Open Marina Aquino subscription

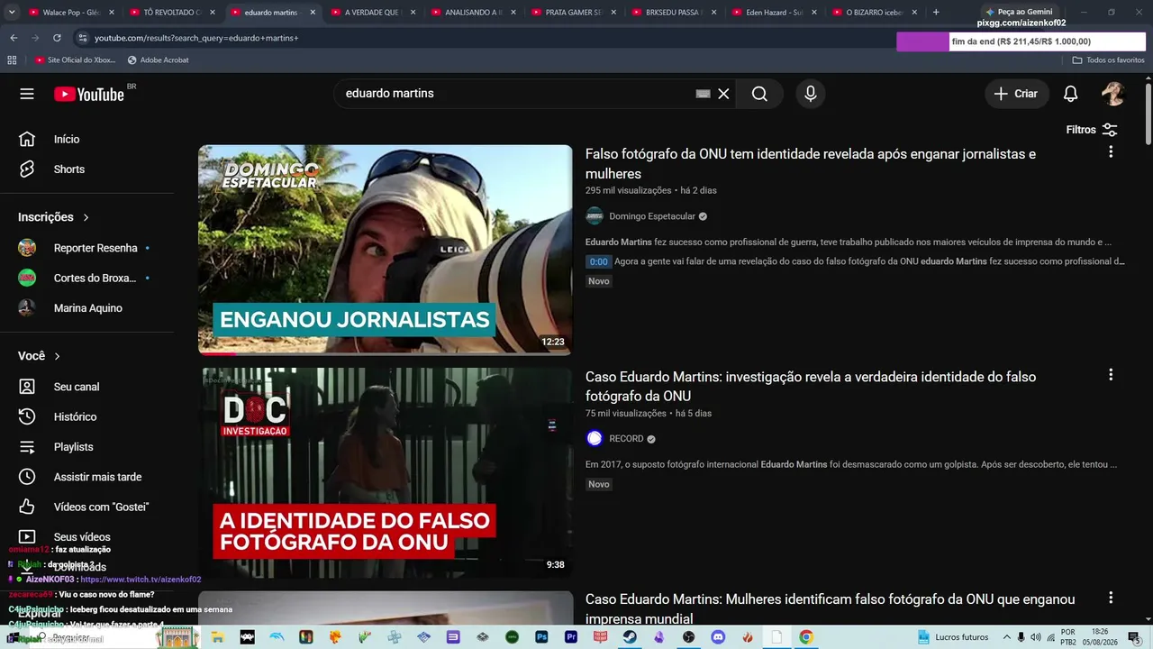pos(87,308)
